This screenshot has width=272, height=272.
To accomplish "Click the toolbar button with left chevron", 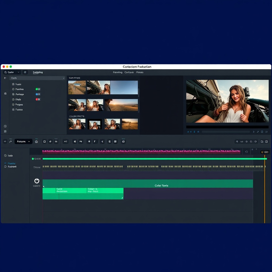I will (x=102, y=142).
